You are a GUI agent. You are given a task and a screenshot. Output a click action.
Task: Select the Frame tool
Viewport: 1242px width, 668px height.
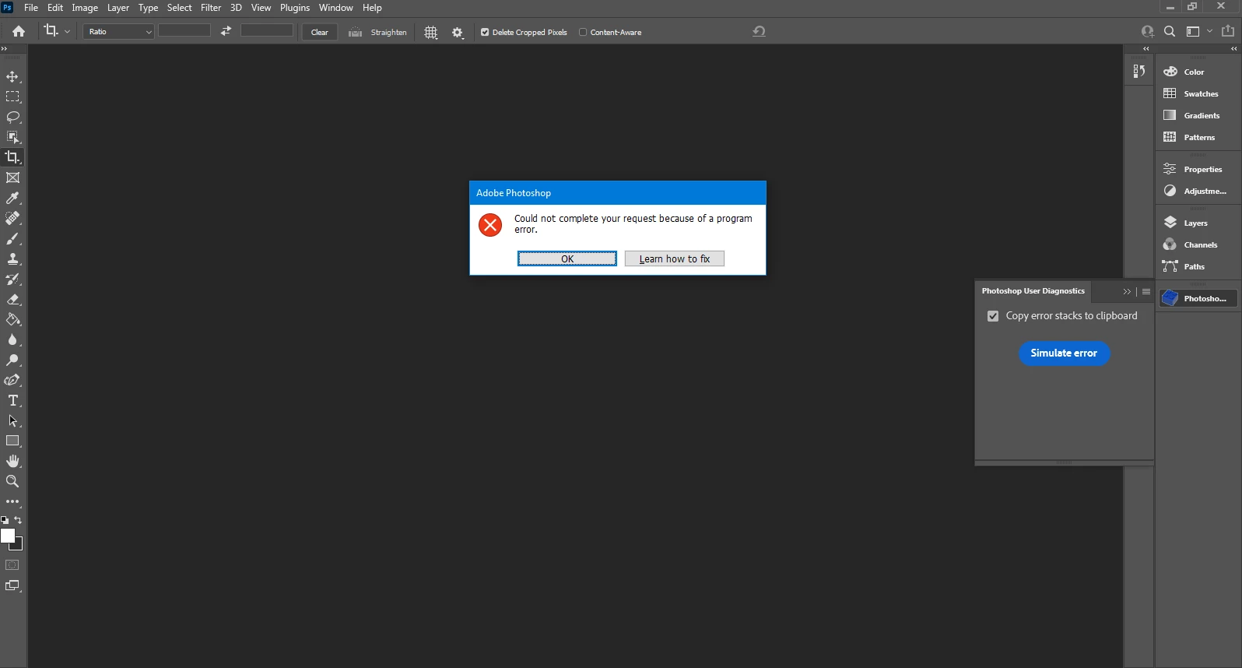click(x=12, y=178)
